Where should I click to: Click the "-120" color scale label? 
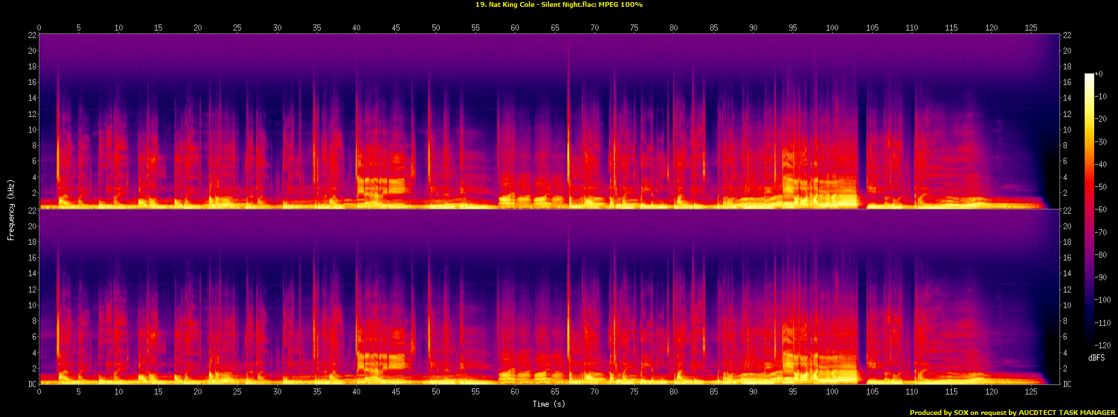tap(1102, 346)
